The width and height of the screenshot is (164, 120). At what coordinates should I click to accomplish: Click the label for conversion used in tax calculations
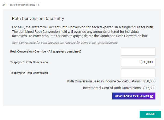[104, 81]
